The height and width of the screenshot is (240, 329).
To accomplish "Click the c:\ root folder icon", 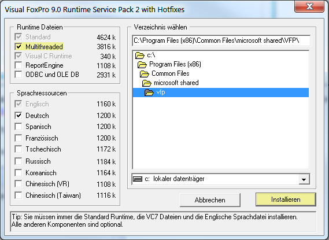I will [x=140, y=56].
